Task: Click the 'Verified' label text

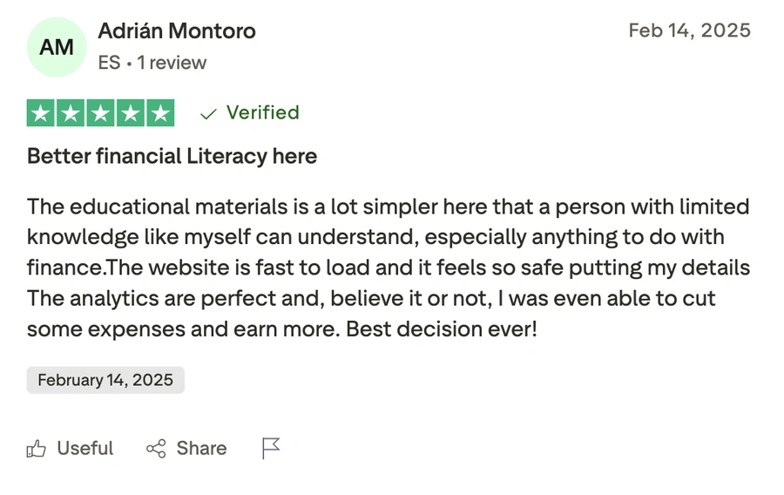Action: (262, 112)
